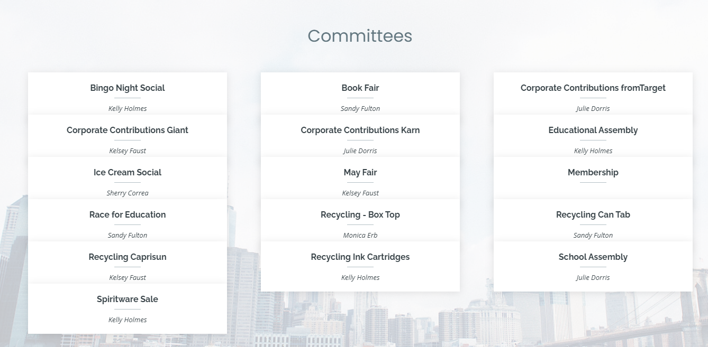Click Kelsey Faust under Recycling Caprisun

[128, 277]
